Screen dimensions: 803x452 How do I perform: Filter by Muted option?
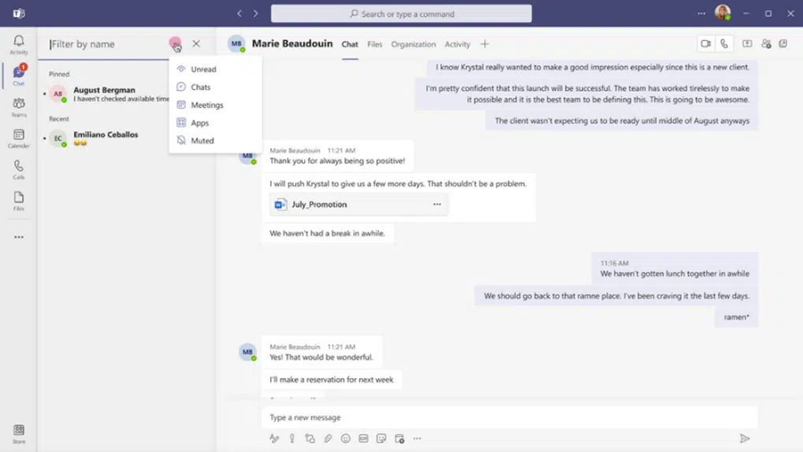(x=215, y=140)
